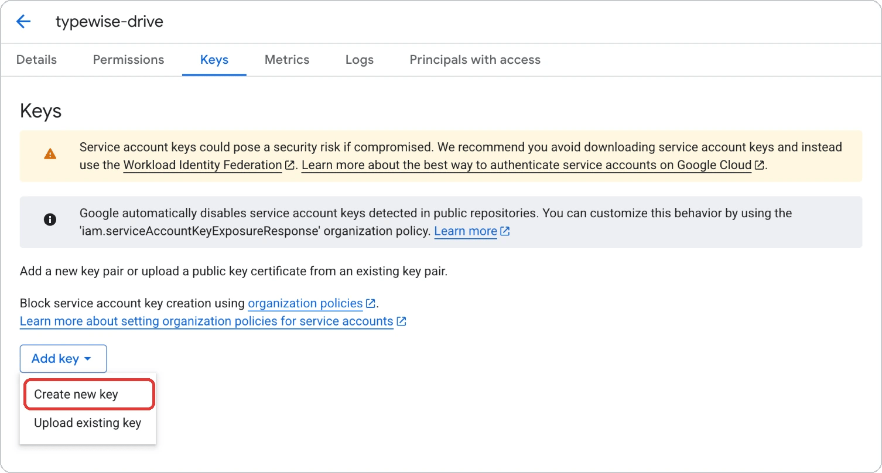Click the typewise-drive service account title
The height and width of the screenshot is (473, 882).
110,22
